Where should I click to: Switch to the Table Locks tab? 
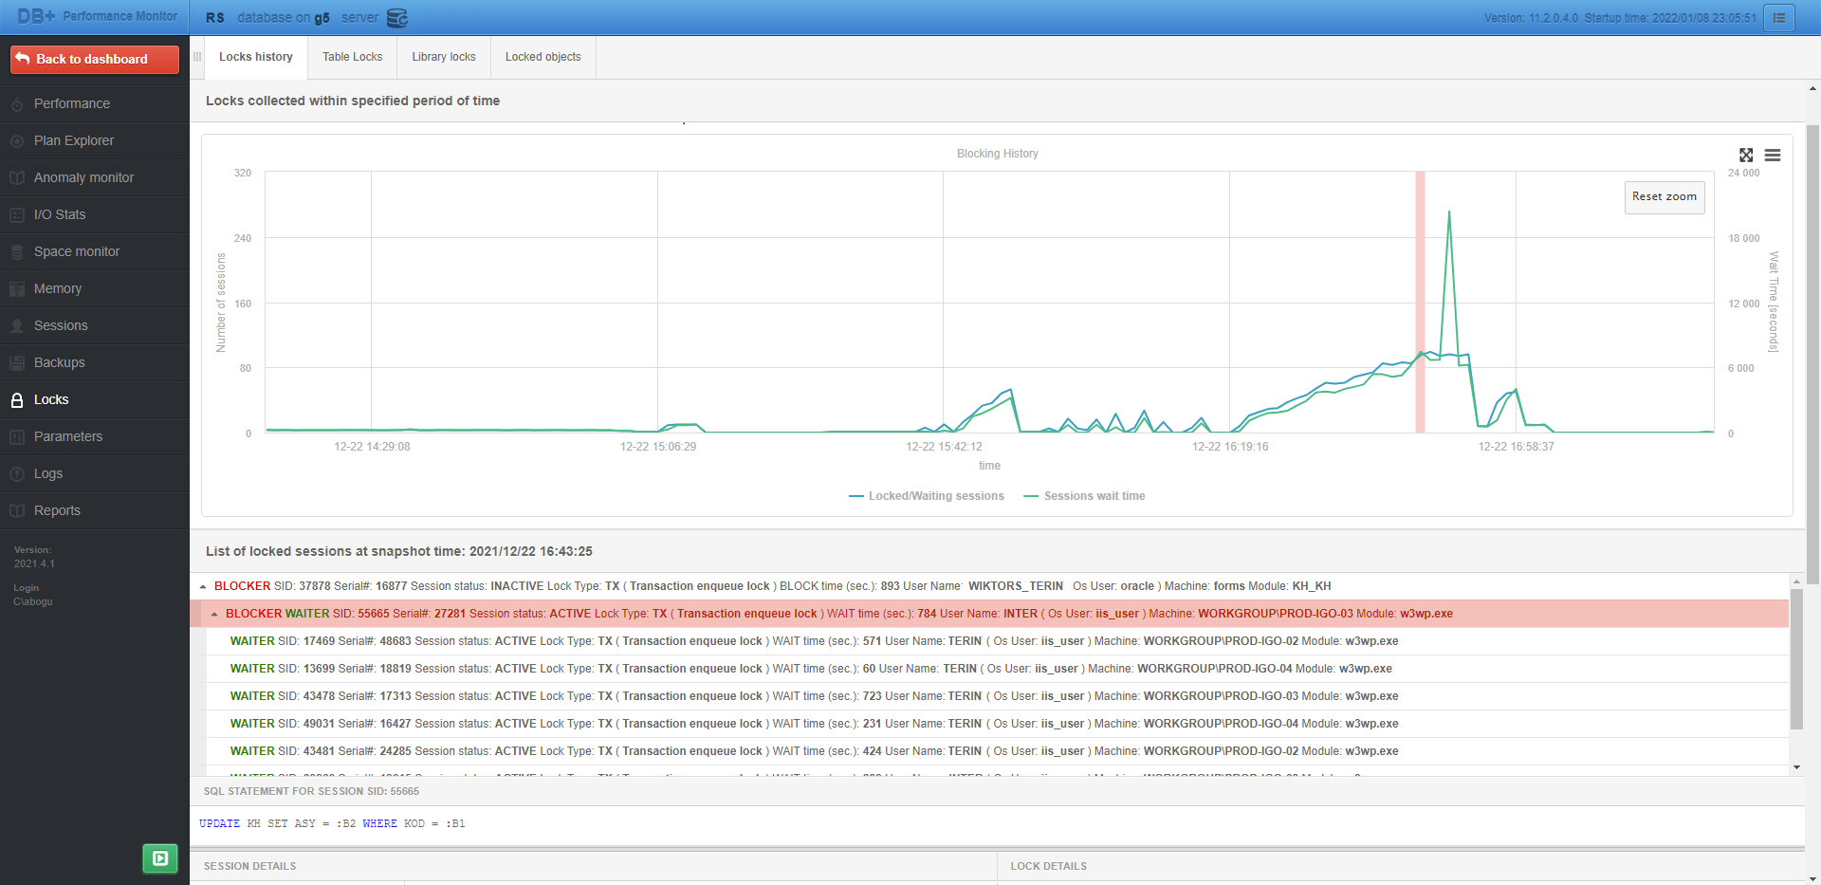click(352, 57)
